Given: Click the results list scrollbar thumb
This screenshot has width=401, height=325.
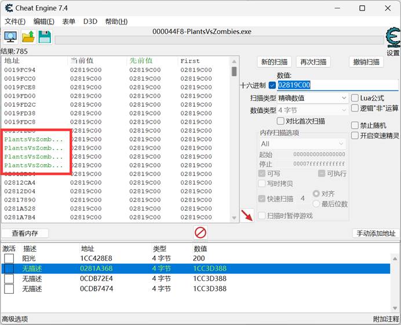Looking at the screenshot, I should [x=234, y=71].
